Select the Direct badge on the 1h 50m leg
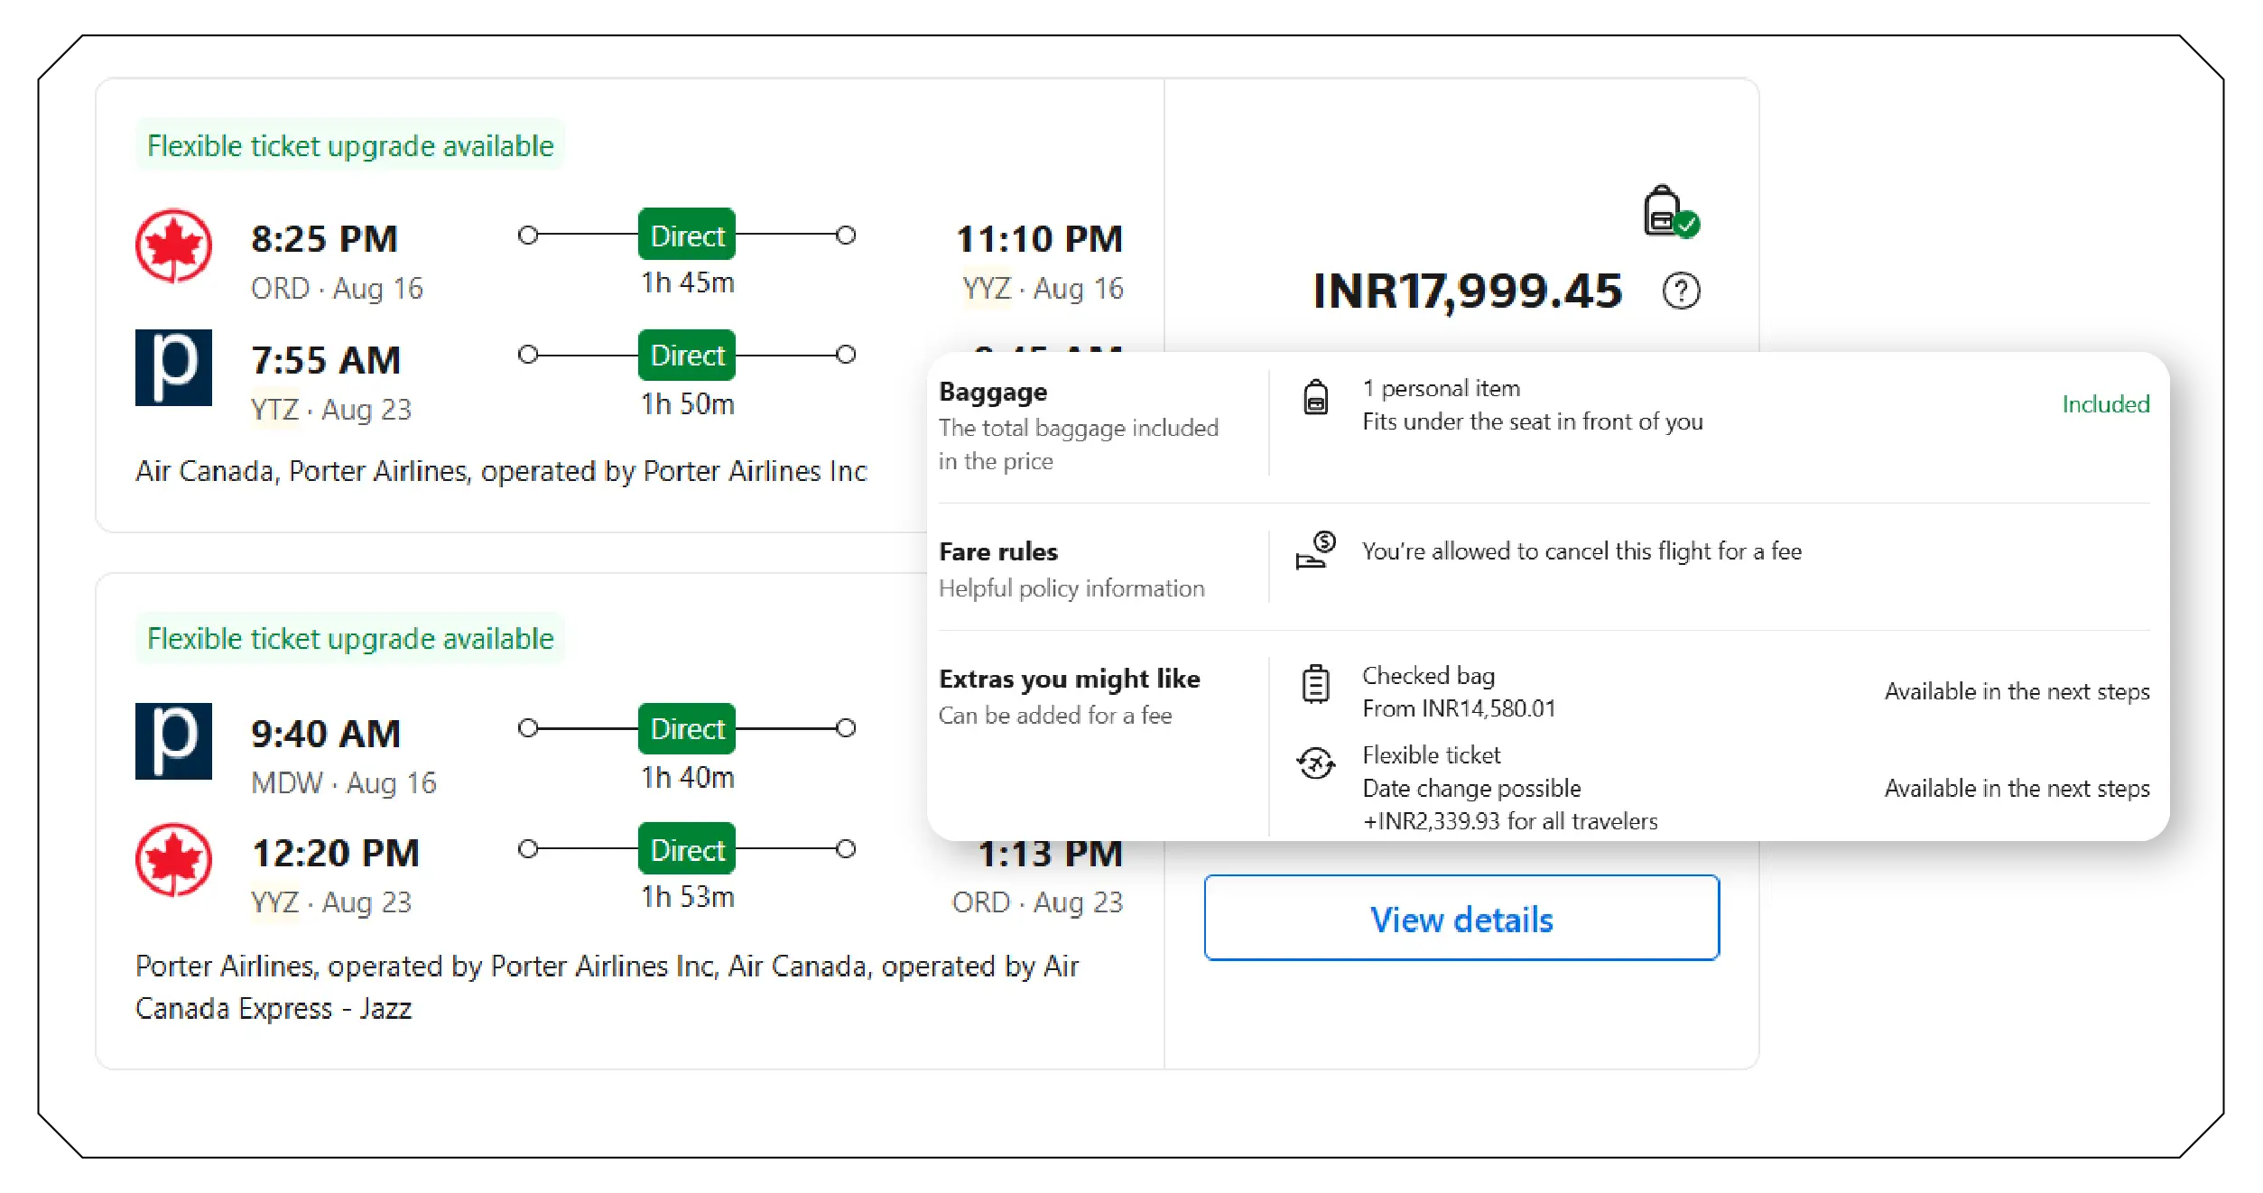The image size is (2263, 1193). point(686,356)
